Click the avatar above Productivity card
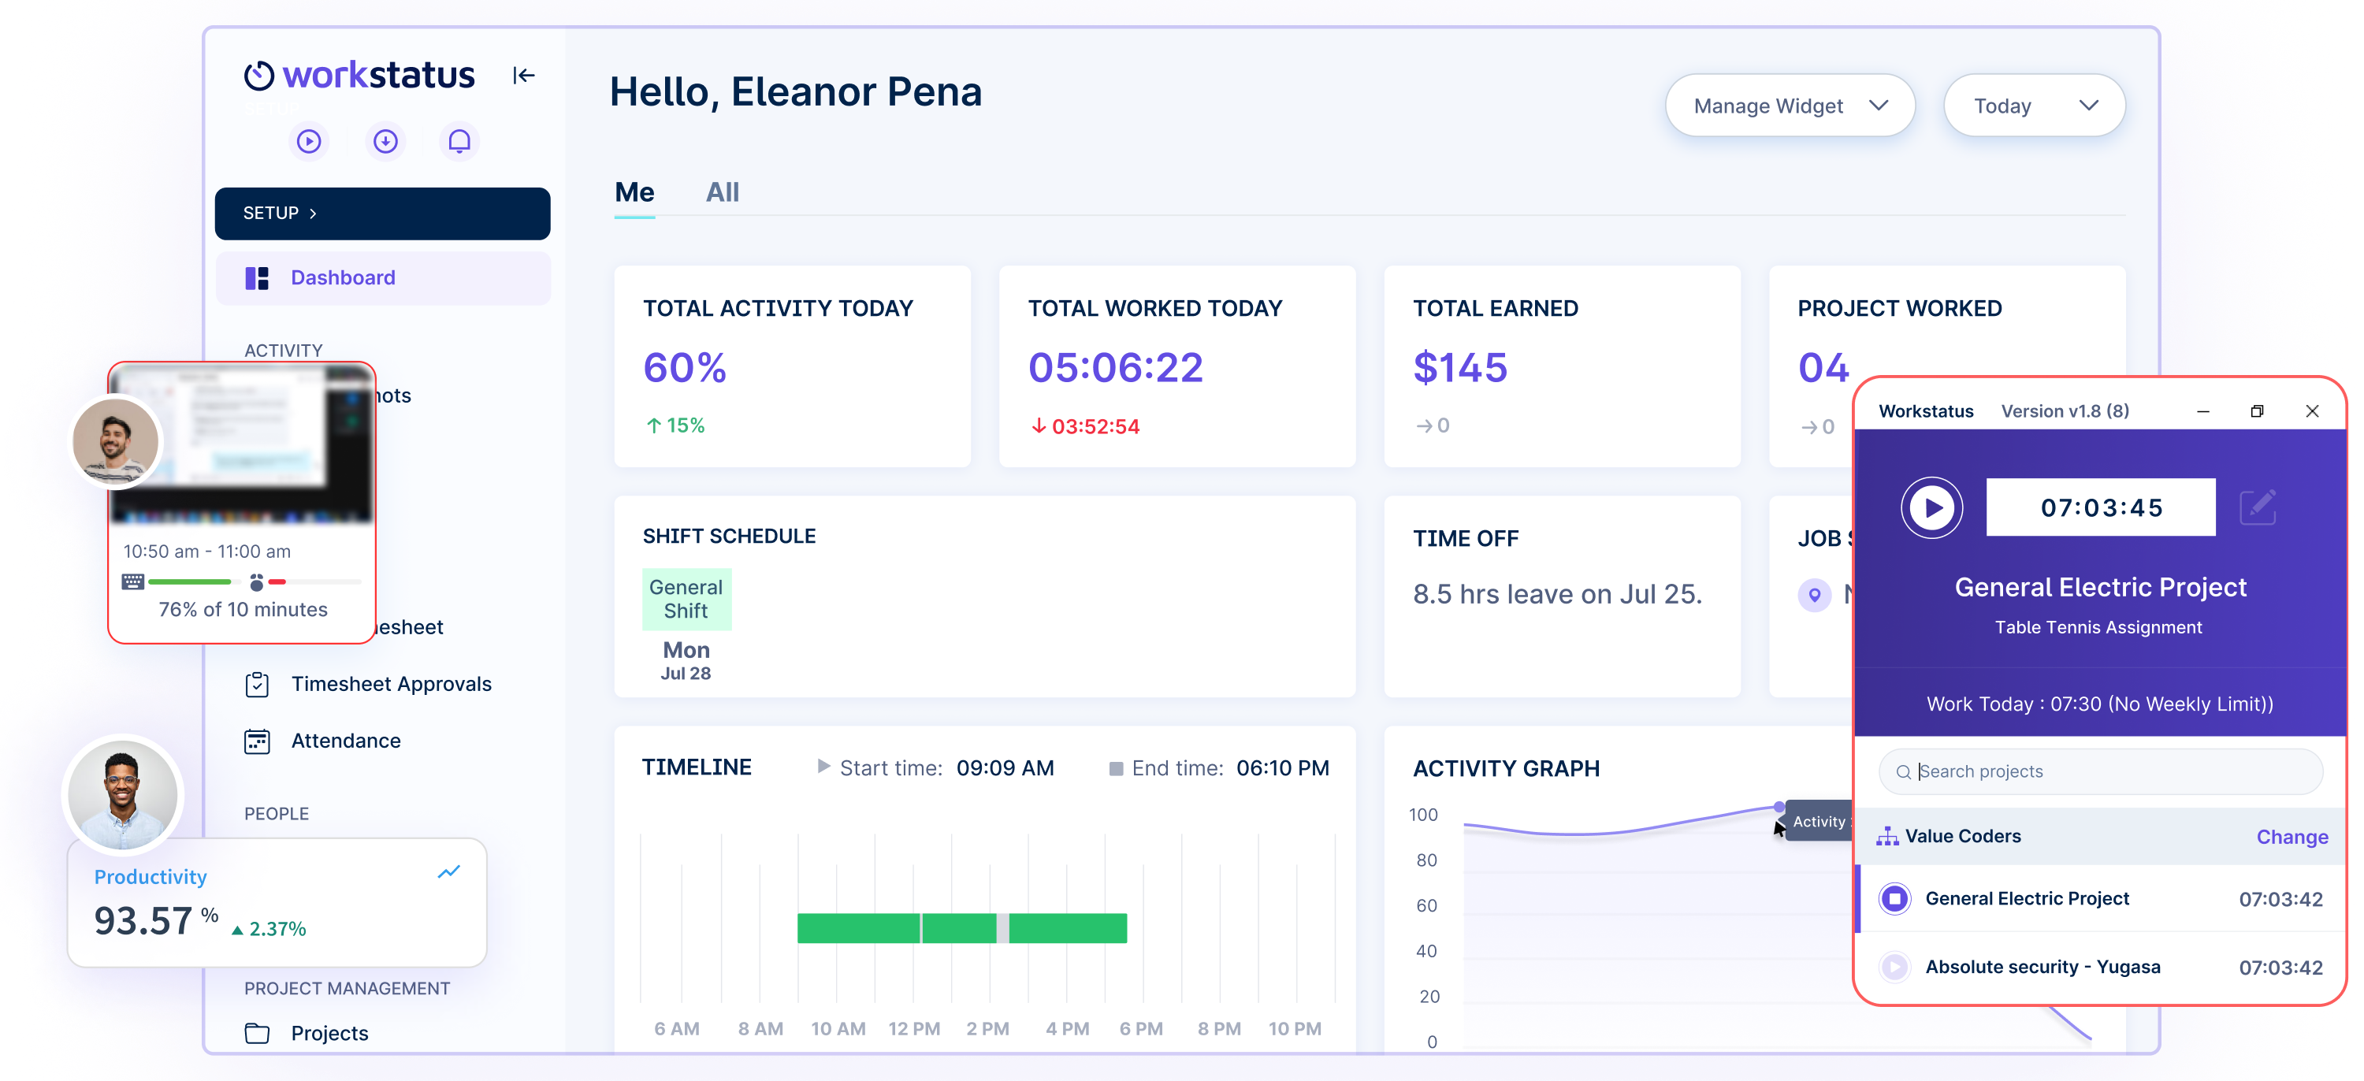The image size is (2364, 1081). coord(123,795)
